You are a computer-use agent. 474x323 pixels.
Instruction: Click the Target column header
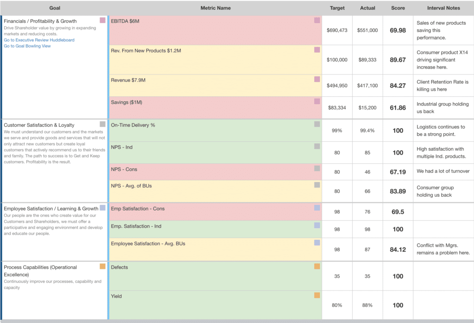point(337,8)
